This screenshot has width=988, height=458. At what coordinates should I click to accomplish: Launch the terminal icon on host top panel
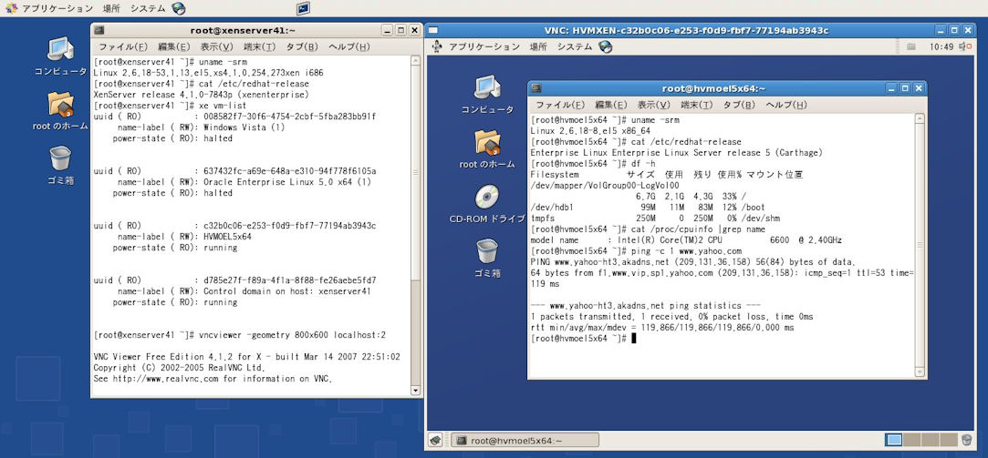[303, 8]
